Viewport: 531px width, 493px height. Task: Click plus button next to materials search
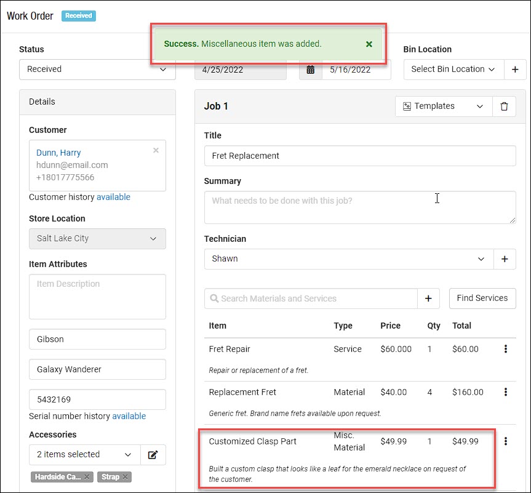click(428, 299)
